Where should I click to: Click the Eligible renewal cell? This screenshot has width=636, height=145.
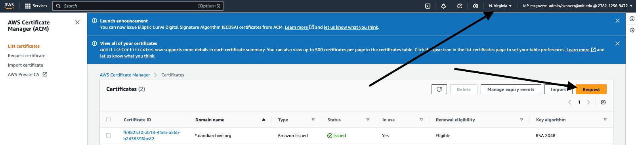(443, 136)
